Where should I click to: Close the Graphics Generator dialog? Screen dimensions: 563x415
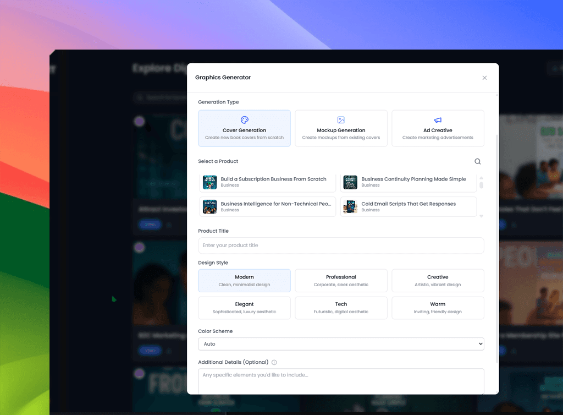tap(484, 78)
